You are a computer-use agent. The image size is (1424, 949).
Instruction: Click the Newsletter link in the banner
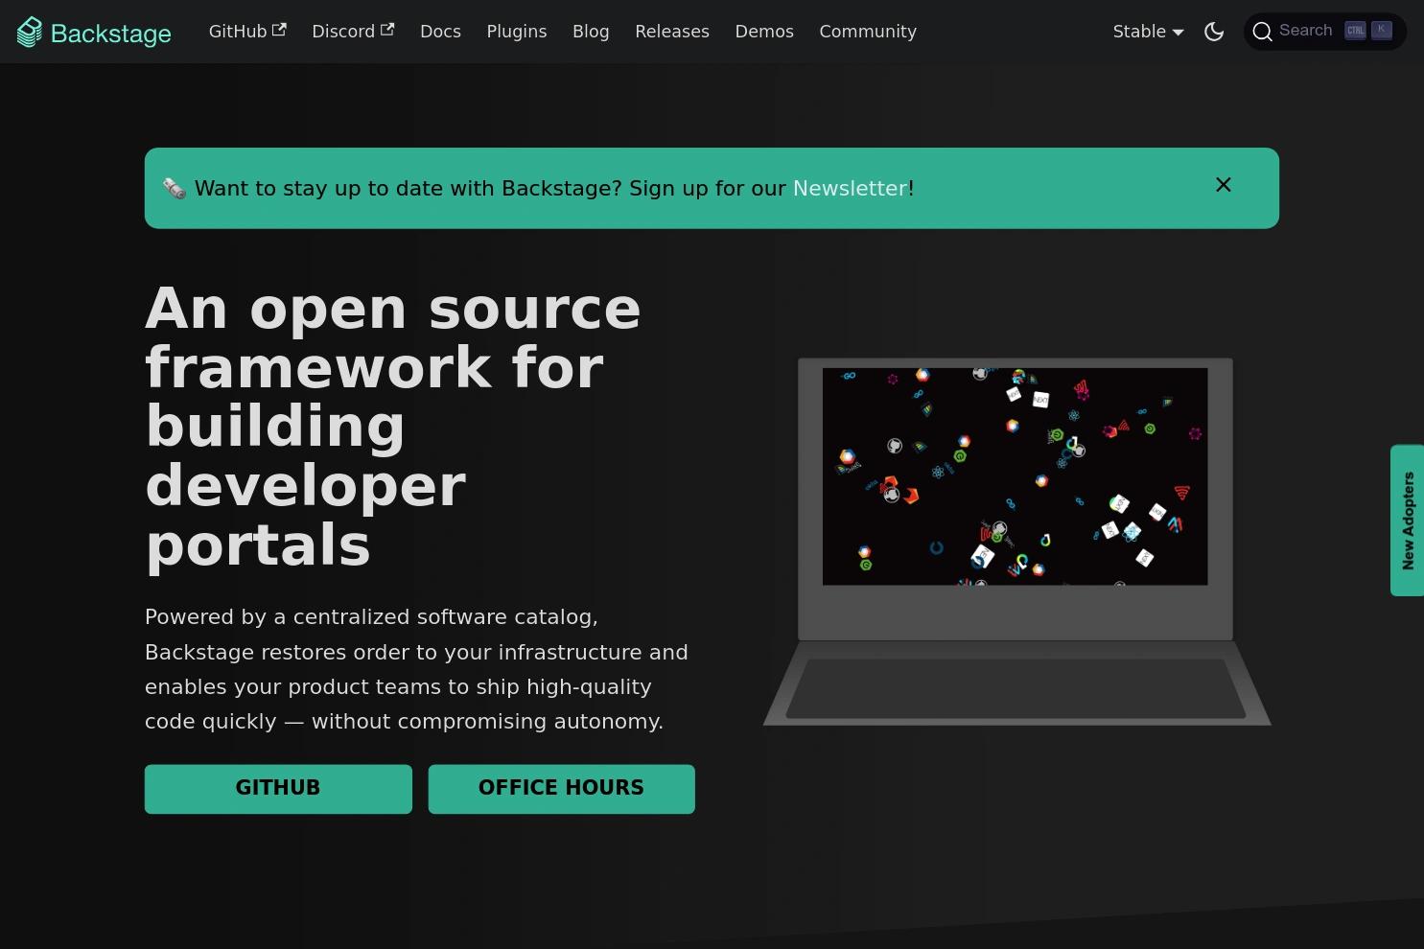click(850, 188)
